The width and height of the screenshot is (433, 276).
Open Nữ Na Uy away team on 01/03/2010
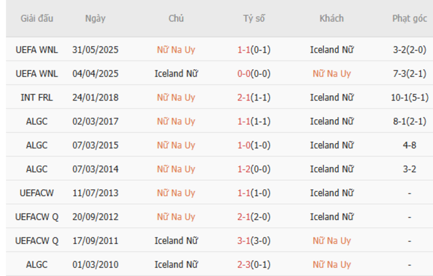(331, 265)
